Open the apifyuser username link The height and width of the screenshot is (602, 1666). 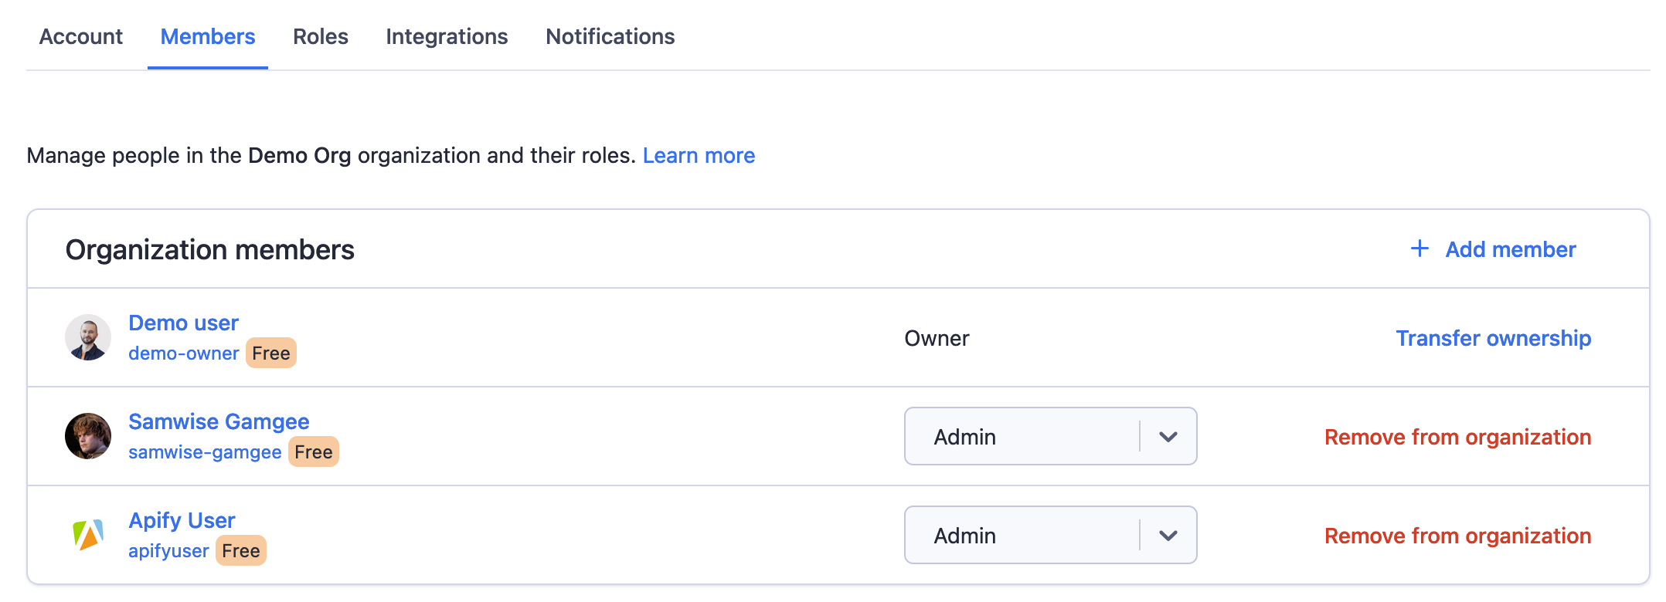[x=168, y=551]
